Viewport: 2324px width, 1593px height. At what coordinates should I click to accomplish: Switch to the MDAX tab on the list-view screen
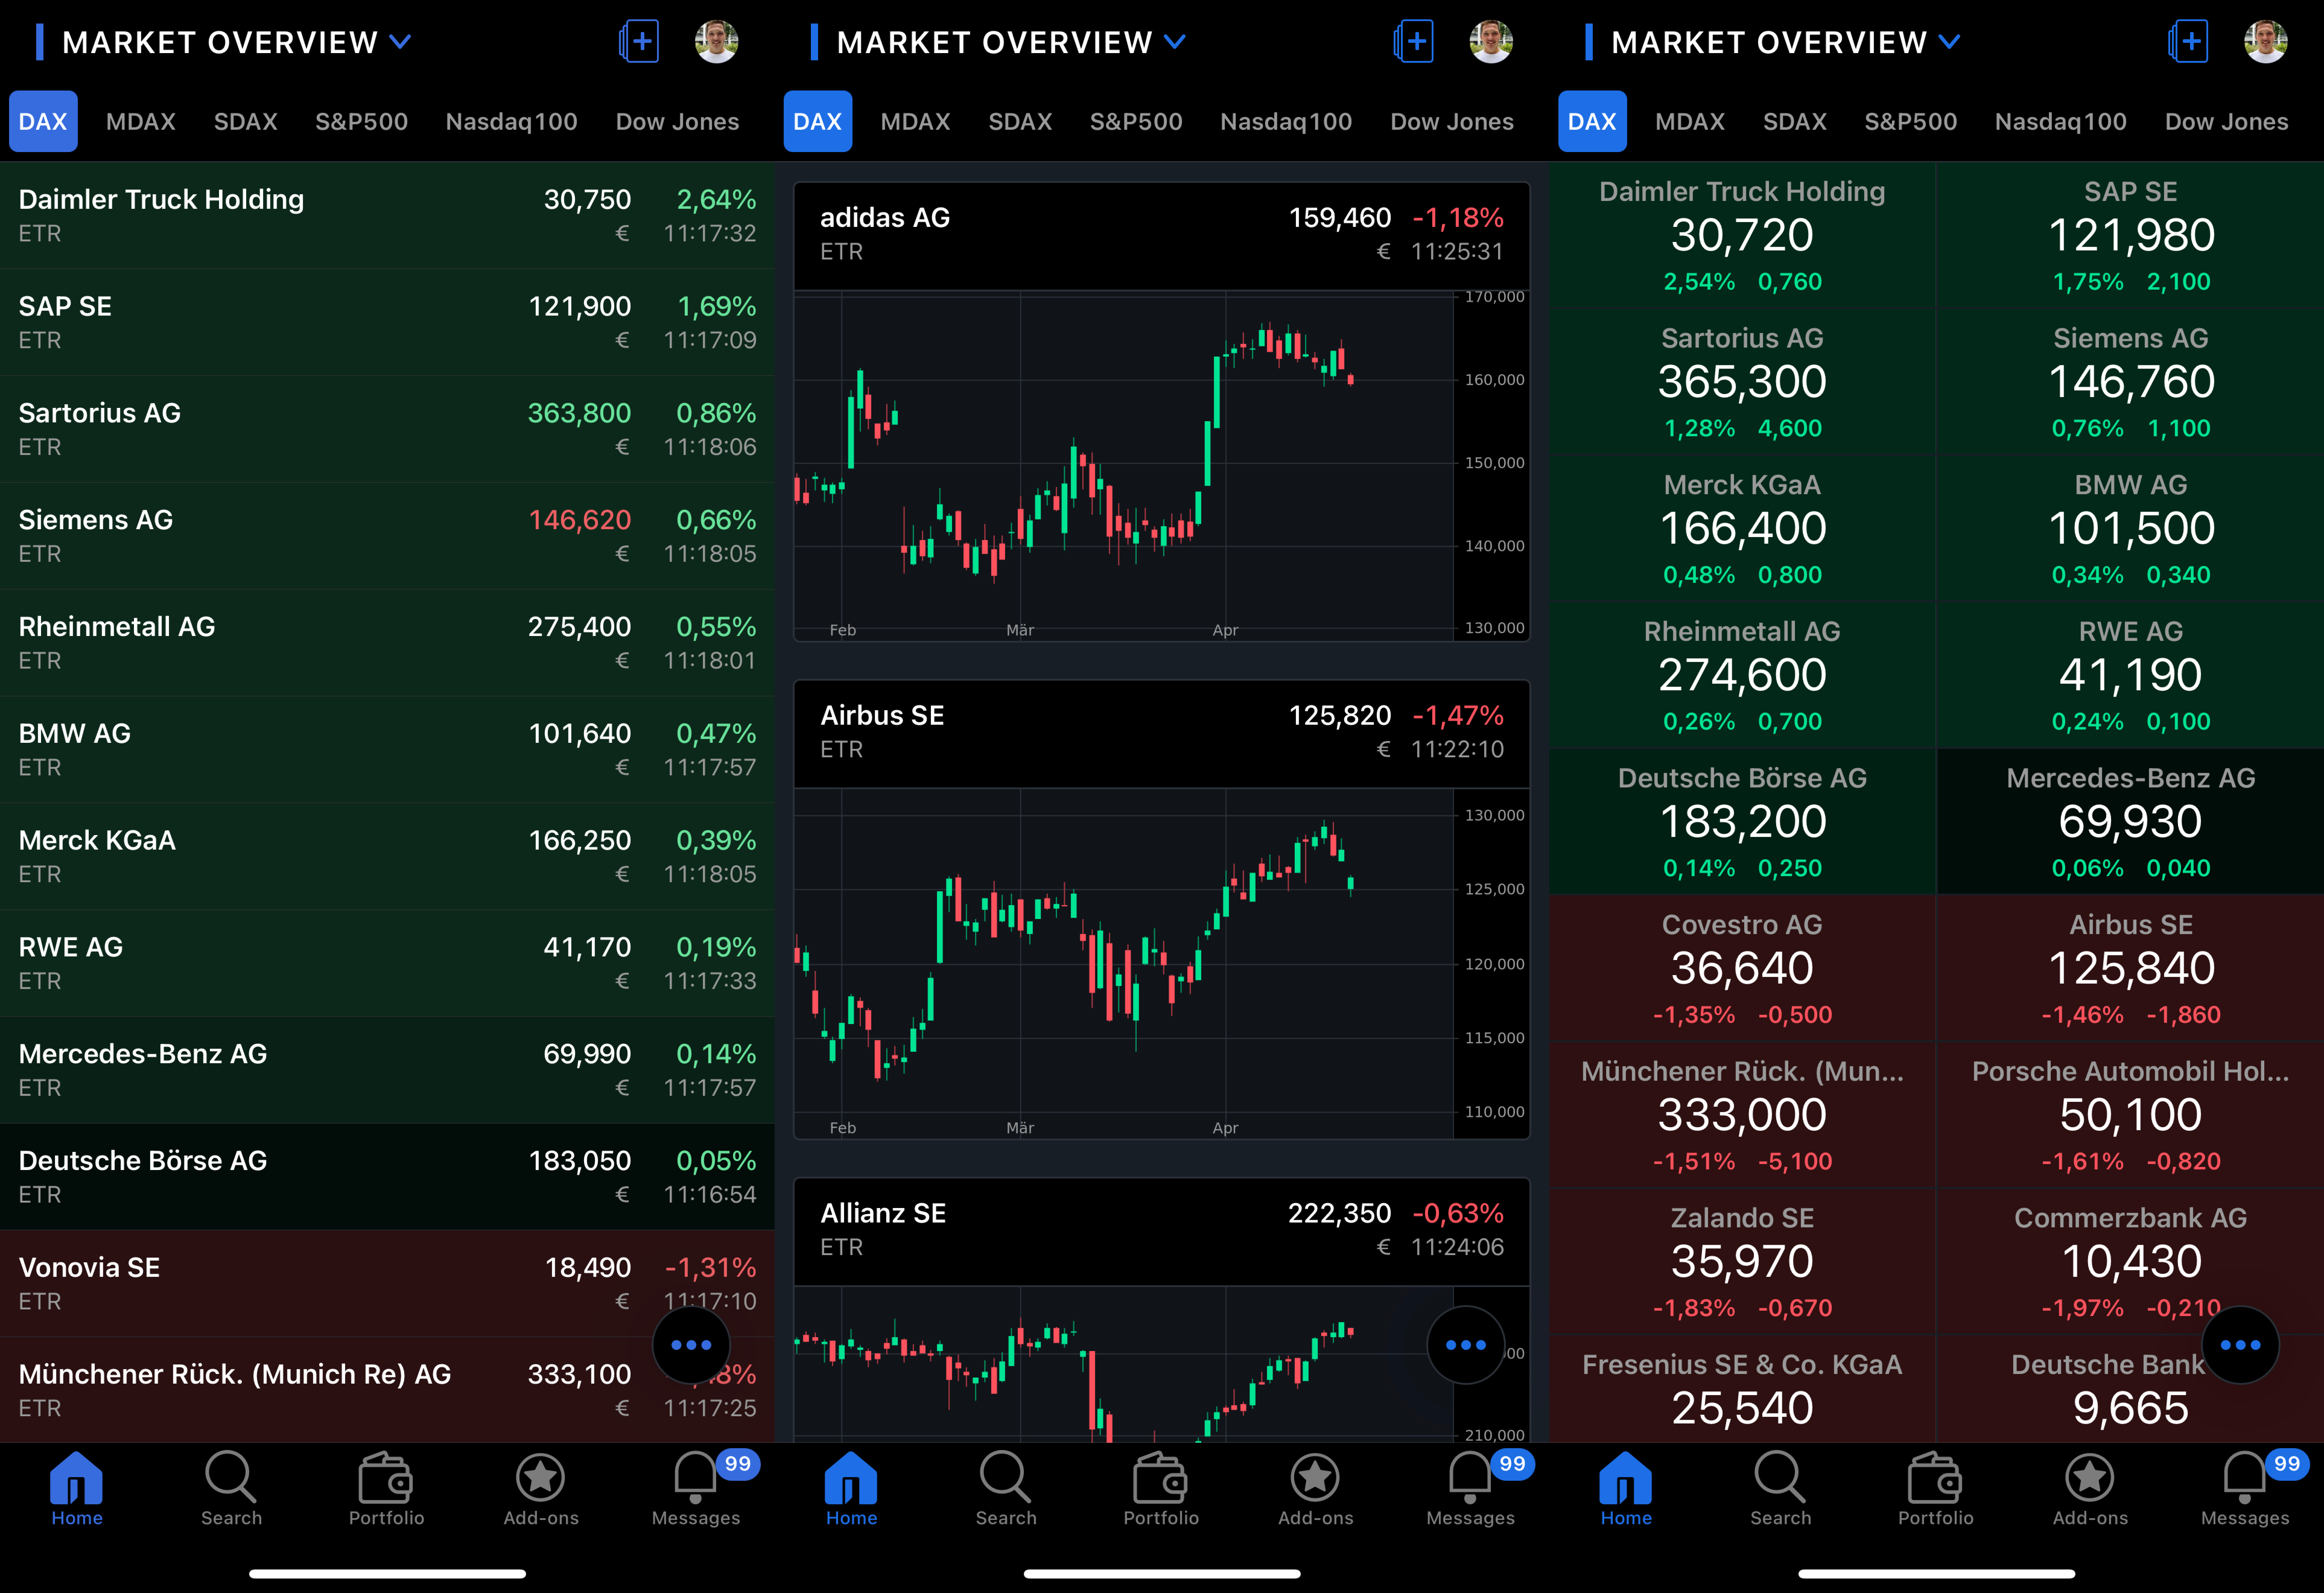coord(141,122)
